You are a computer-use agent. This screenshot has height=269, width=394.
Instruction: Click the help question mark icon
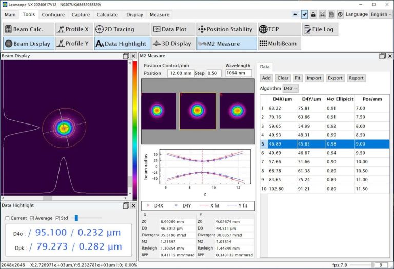click(x=340, y=14)
